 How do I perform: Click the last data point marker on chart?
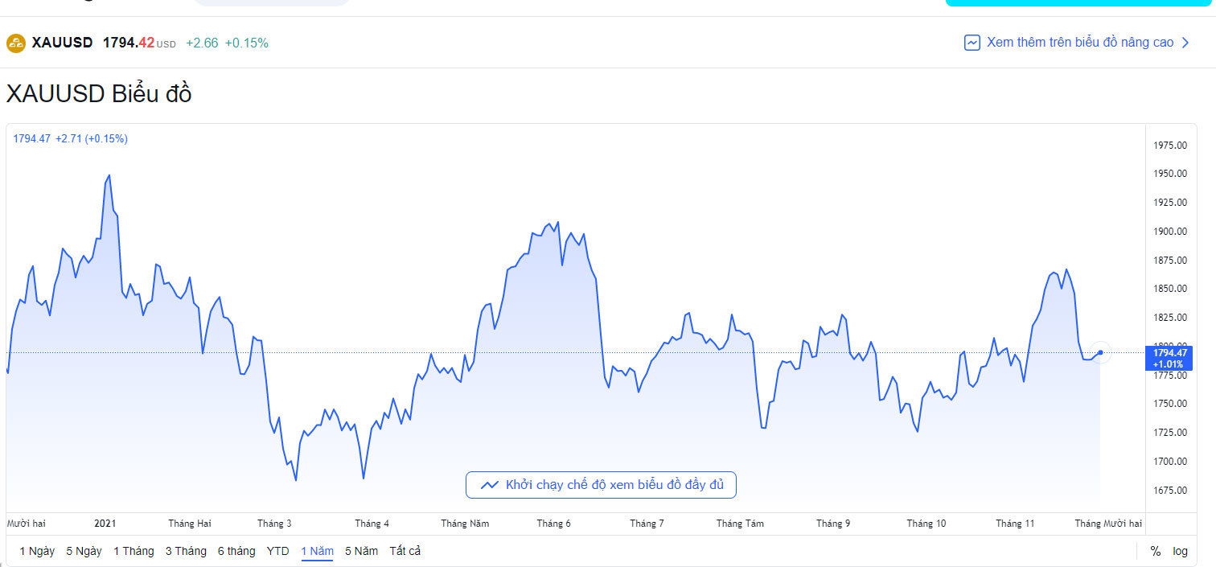click(x=1100, y=352)
